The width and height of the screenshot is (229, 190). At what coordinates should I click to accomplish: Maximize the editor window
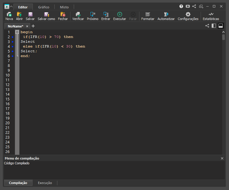[x=214, y=6]
